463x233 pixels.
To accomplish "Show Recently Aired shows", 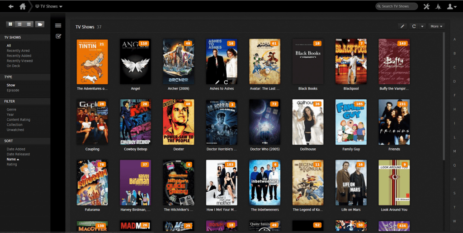I will pos(18,50).
